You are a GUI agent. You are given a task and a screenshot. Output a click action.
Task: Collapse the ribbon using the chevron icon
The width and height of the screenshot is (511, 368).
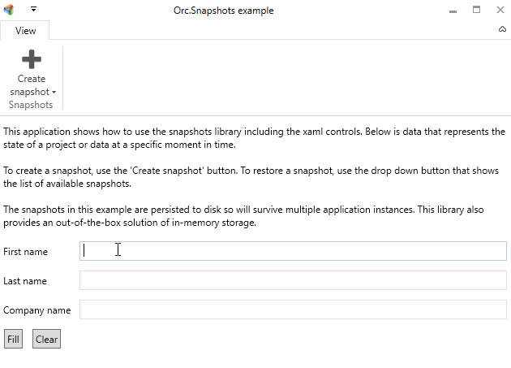click(x=502, y=29)
